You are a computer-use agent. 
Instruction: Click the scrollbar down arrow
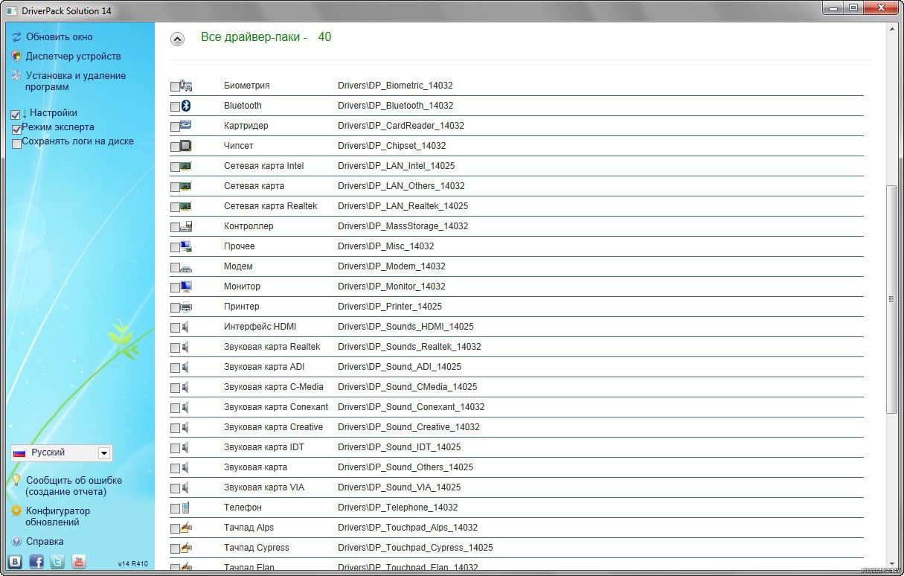click(x=892, y=563)
